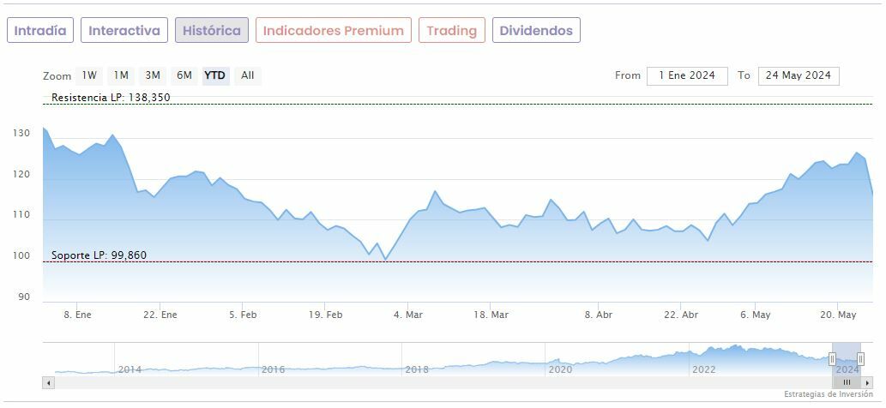This screenshot has height=408, width=886.
Task: Choose the YTD zoom option
Action: [215, 75]
